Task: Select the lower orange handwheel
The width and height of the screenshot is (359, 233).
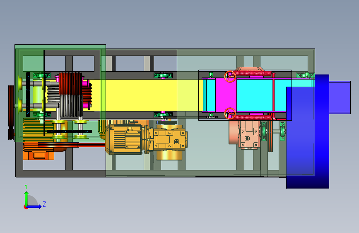Action: coord(230,114)
